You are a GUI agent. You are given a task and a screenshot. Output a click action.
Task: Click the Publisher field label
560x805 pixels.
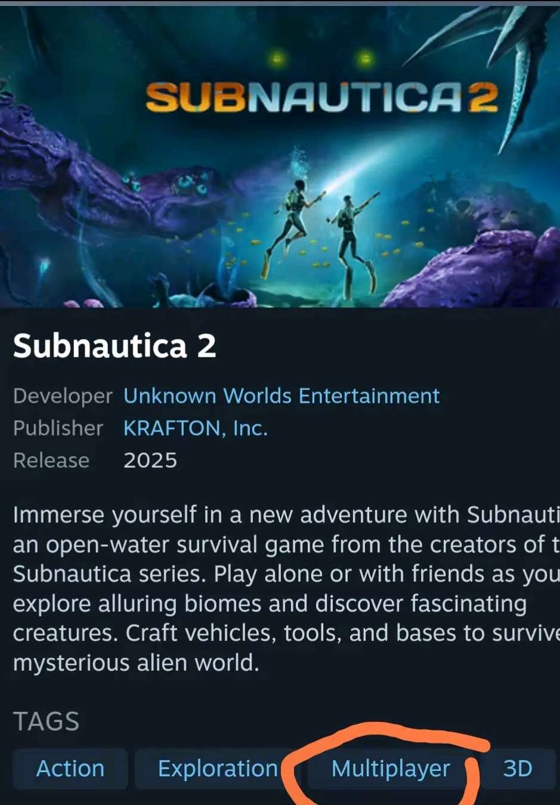point(58,428)
